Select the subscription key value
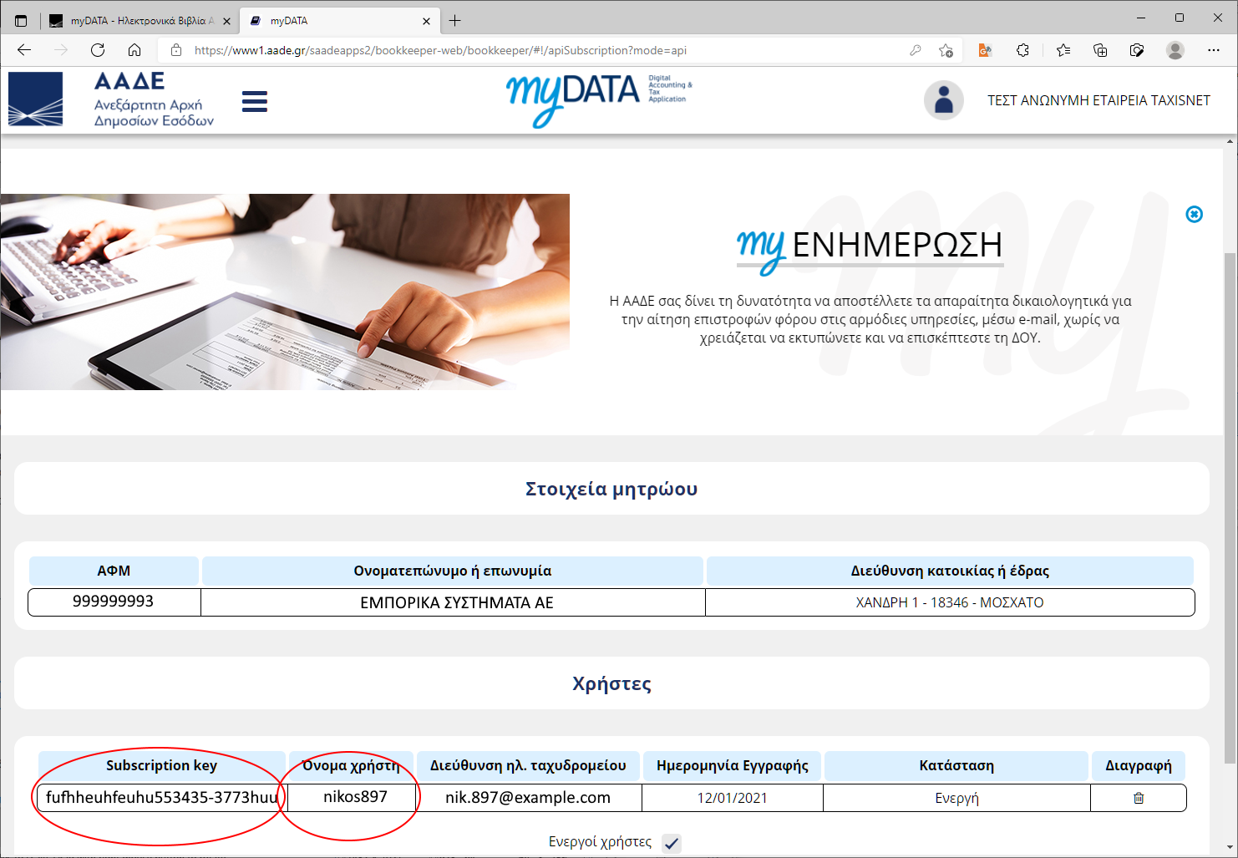This screenshot has height=858, width=1238. click(x=161, y=797)
